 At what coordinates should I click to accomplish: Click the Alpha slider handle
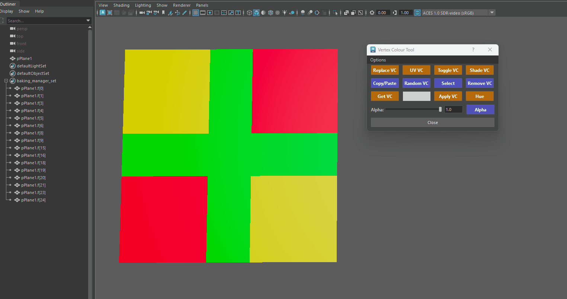click(x=440, y=109)
